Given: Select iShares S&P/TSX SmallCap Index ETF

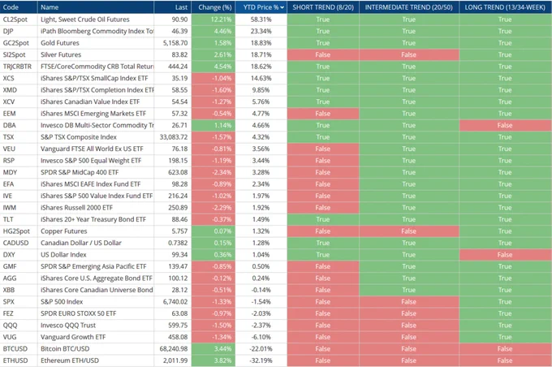Looking at the screenshot, I should coord(94,78).
